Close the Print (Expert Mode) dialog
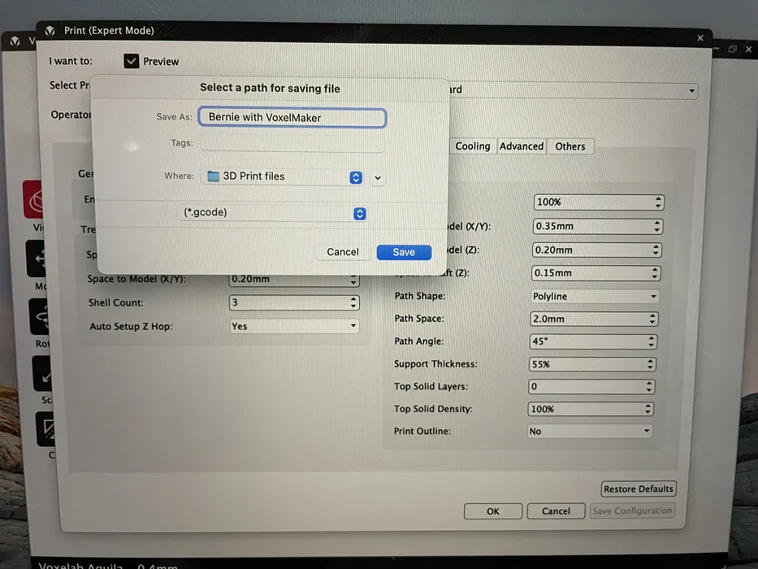 700,37
